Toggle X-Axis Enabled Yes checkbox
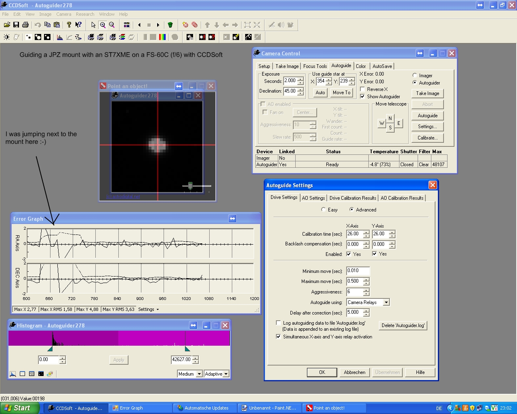 pyautogui.click(x=349, y=254)
